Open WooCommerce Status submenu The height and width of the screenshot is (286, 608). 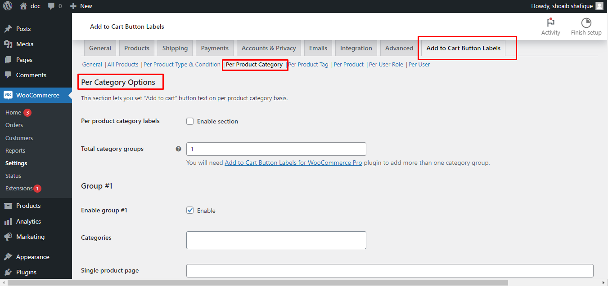[13, 176]
